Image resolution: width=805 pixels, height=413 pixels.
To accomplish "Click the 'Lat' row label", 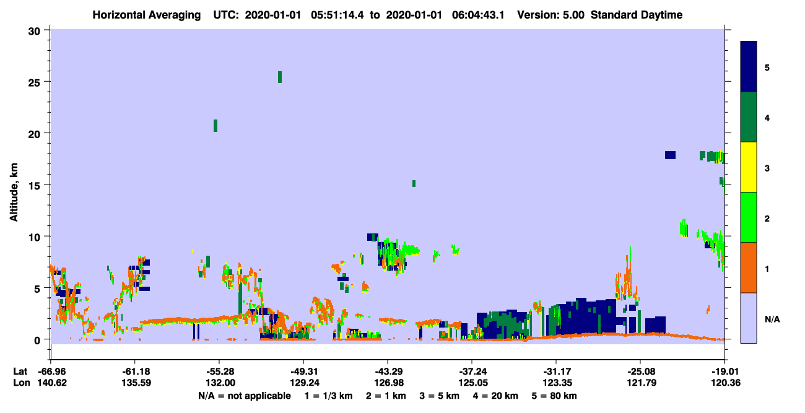I will (x=20, y=372).
